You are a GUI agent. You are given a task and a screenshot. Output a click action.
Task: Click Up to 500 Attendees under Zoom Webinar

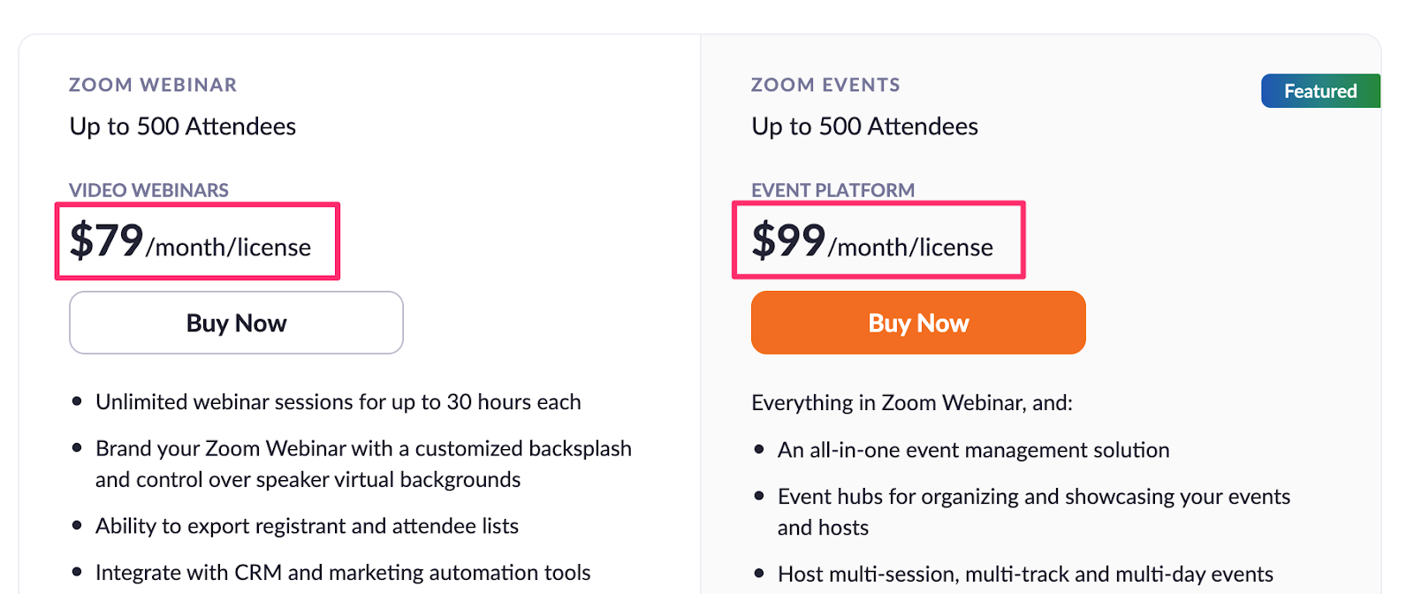183,126
